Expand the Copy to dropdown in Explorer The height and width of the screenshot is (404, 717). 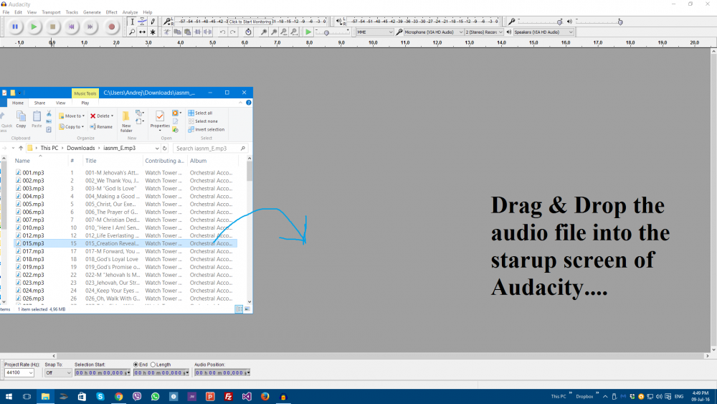tap(71, 127)
